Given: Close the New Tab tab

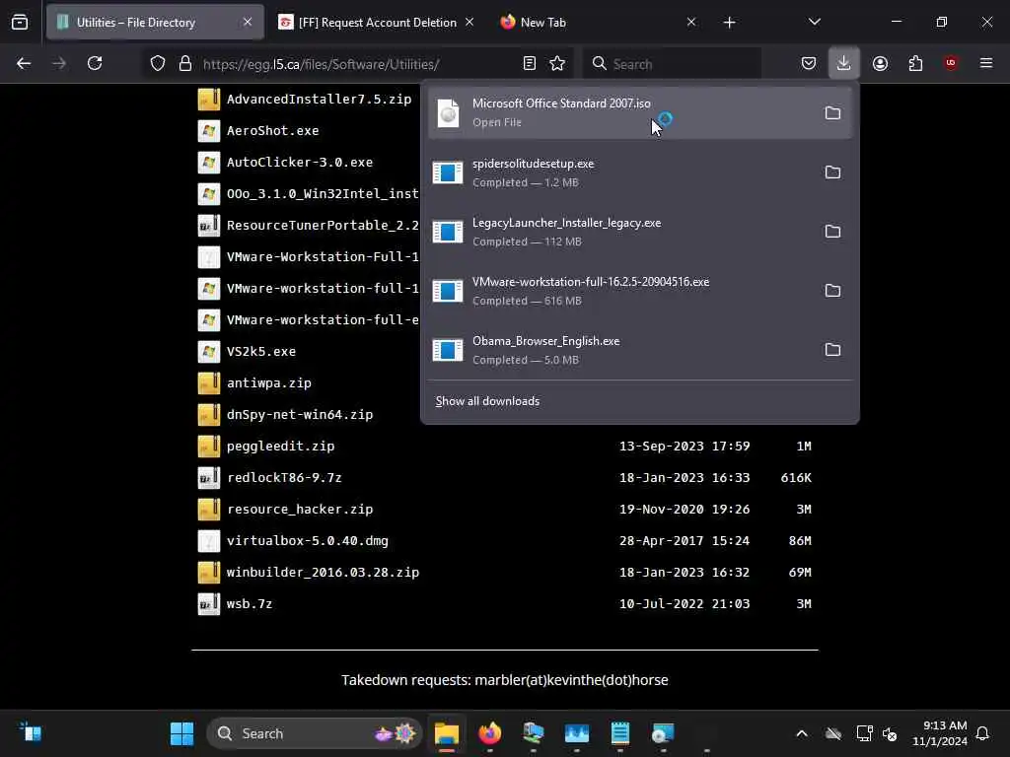Looking at the screenshot, I should tap(691, 22).
